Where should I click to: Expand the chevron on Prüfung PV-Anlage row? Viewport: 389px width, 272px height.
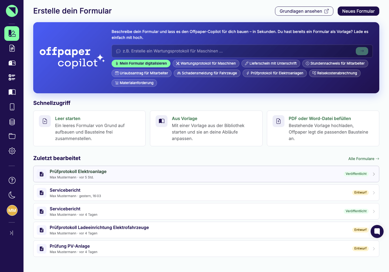click(x=374, y=249)
